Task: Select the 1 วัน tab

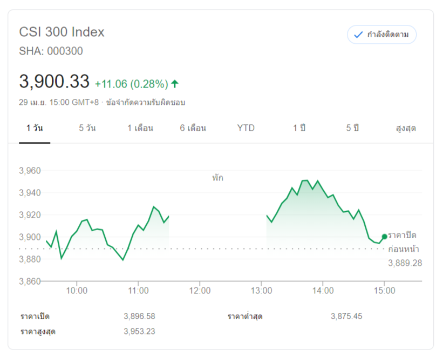Action: pyautogui.click(x=35, y=129)
